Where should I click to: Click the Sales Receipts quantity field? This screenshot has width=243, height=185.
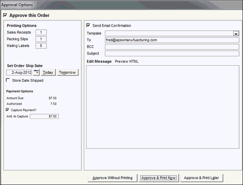[x=41, y=32]
